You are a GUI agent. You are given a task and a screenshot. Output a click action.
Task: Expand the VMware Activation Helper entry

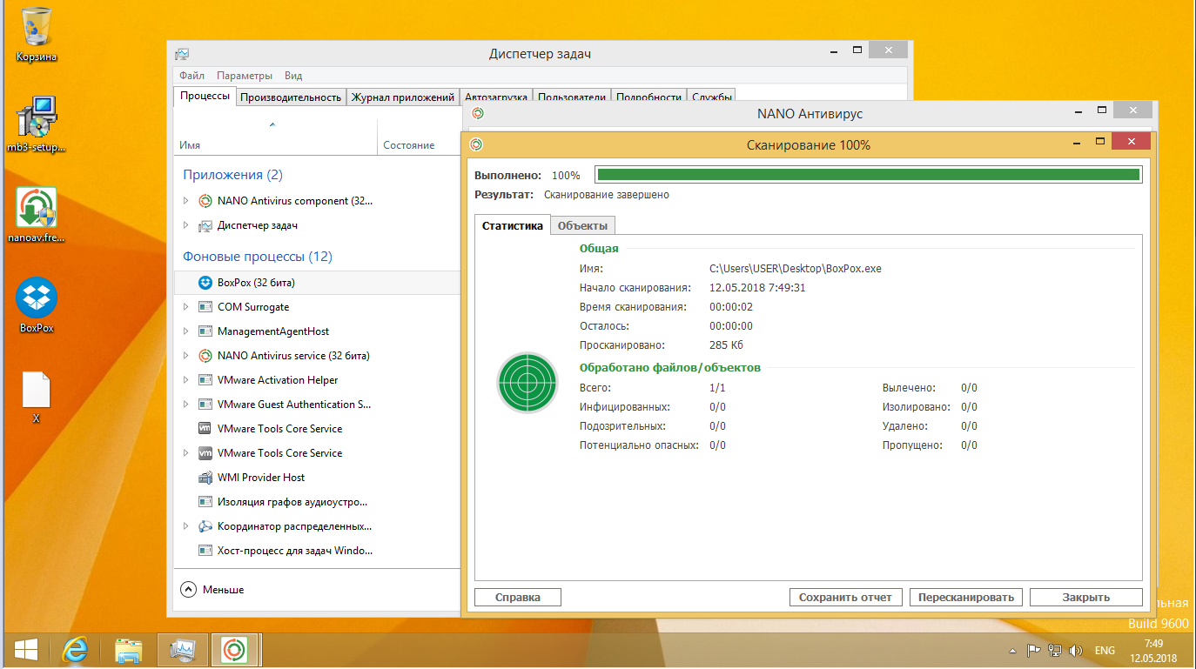pos(185,380)
